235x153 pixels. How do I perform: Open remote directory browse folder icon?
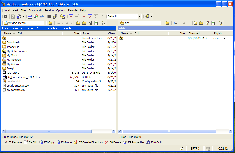pyautogui.click(x=167, y=23)
